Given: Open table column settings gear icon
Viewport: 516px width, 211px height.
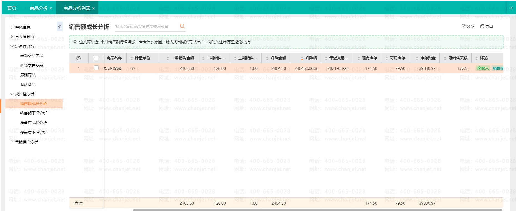Looking at the screenshot, I should [x=79, y=58].
